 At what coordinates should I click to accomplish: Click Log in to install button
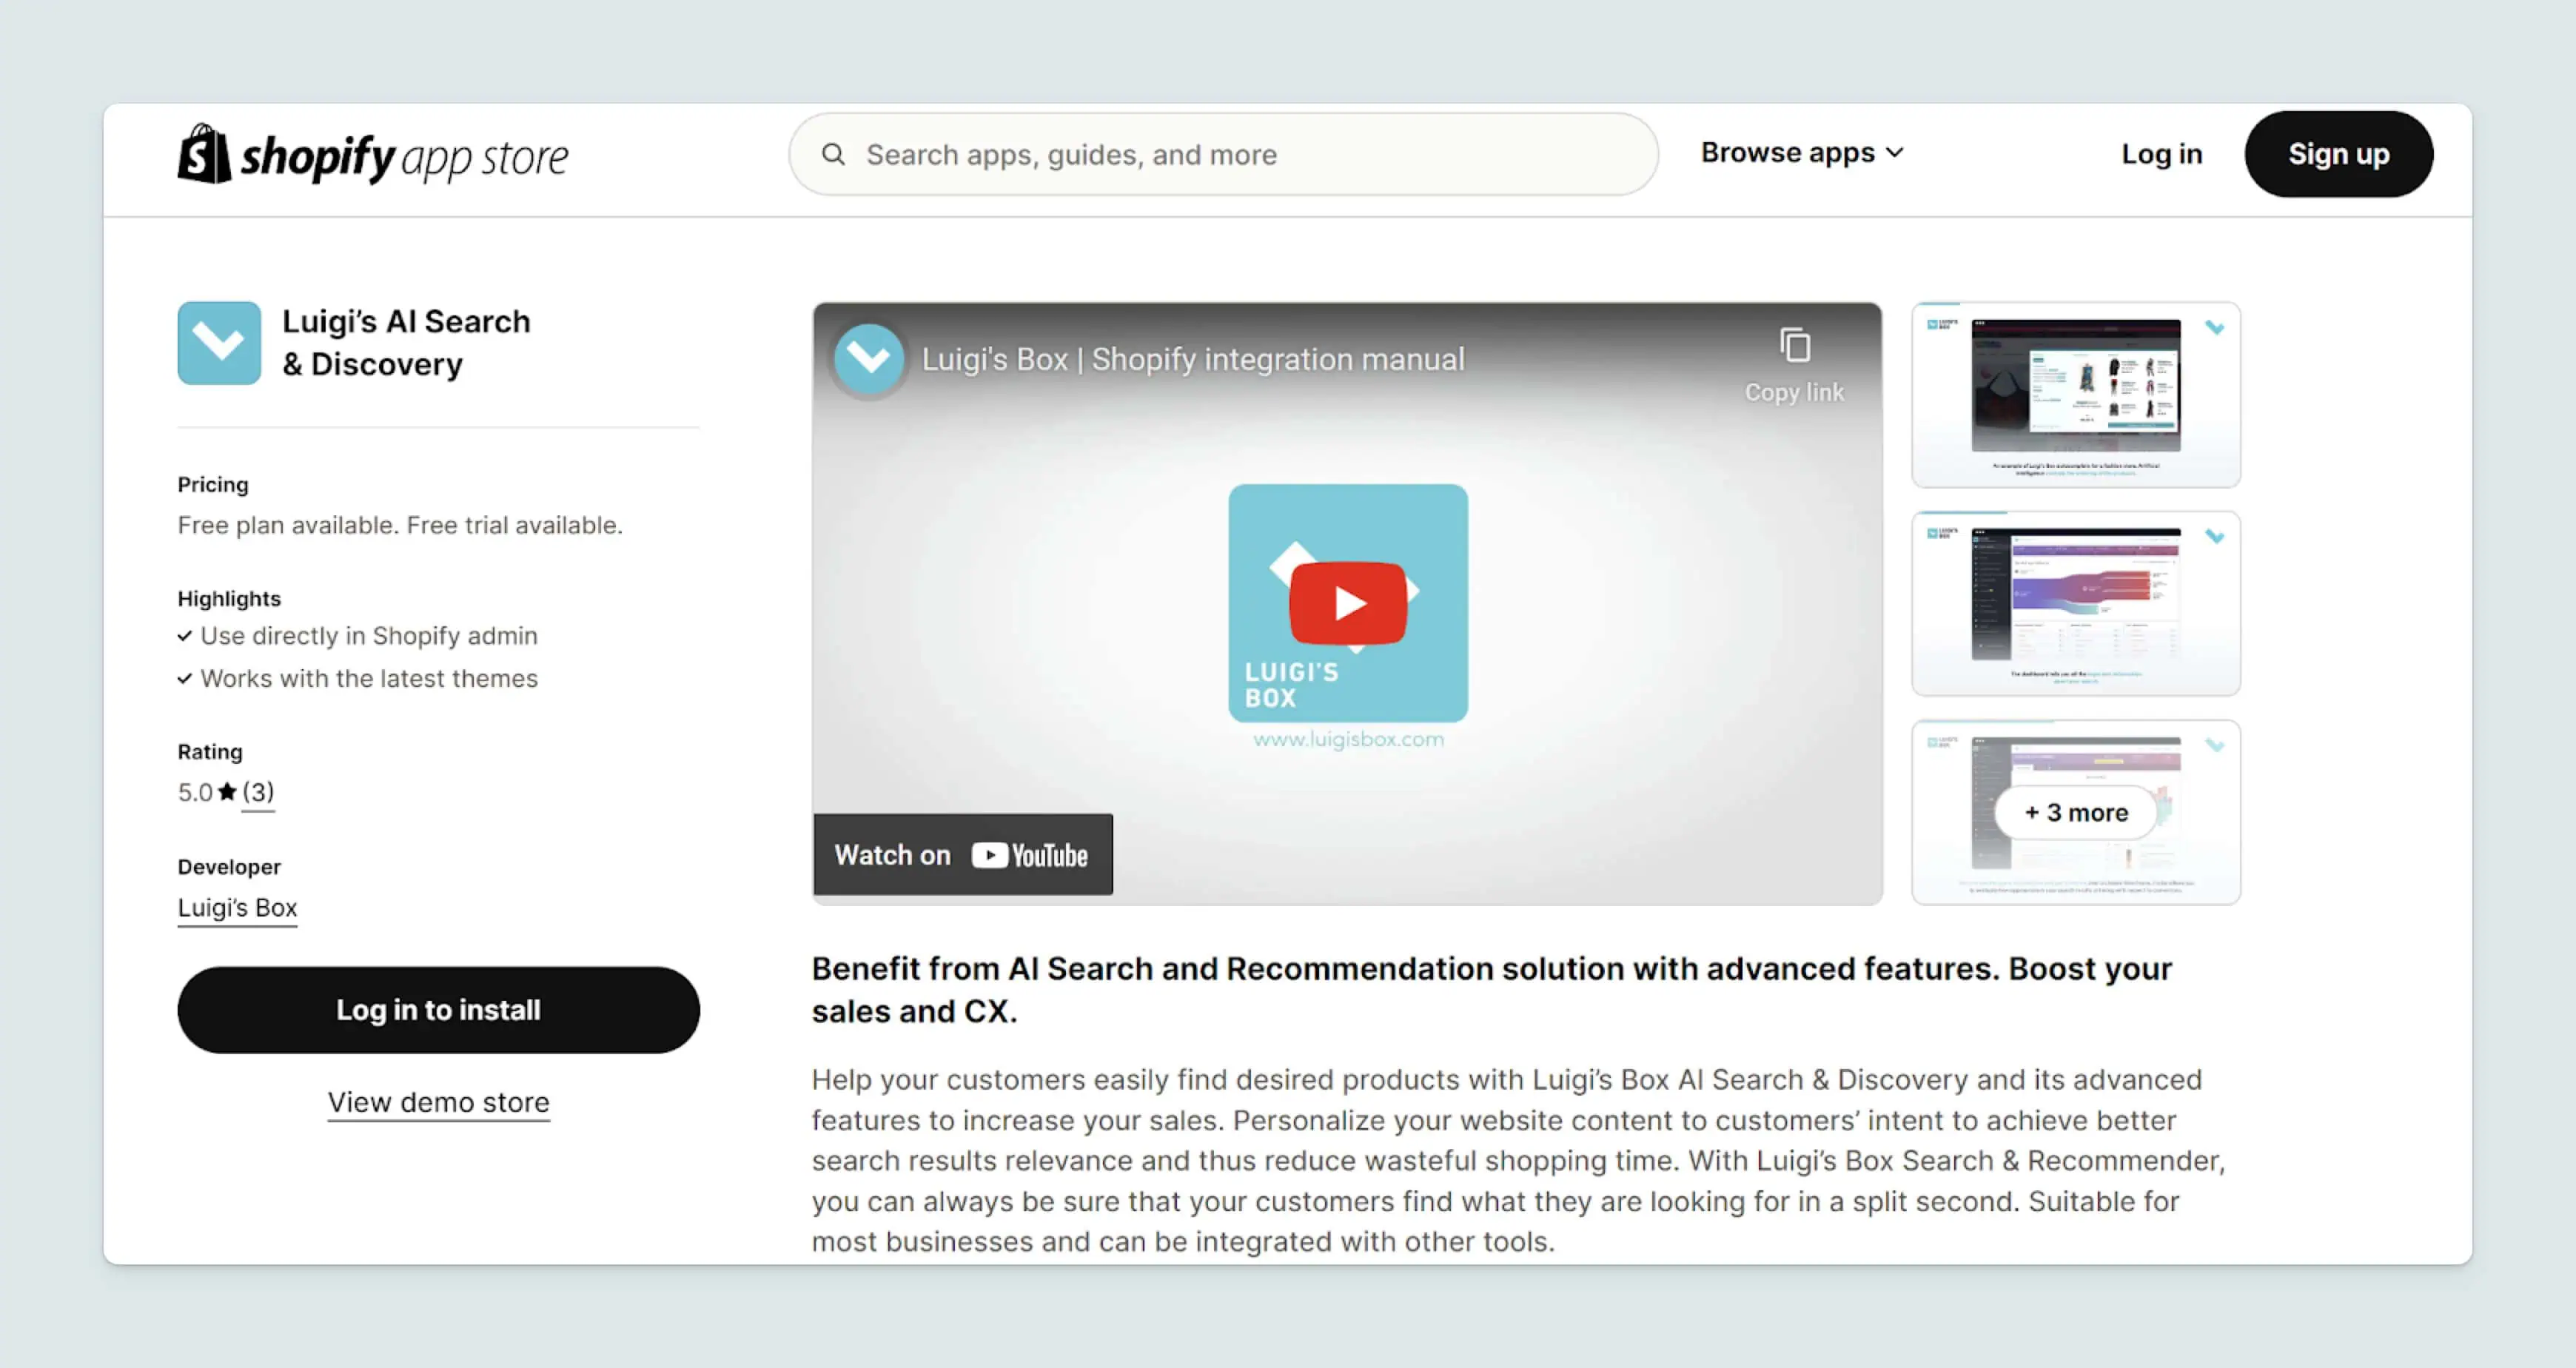click(x=438, y=1009)
